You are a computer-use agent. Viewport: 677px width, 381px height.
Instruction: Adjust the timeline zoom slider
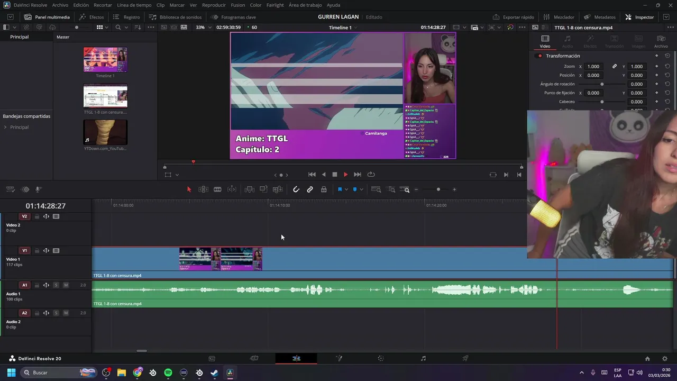coord(438,189)
